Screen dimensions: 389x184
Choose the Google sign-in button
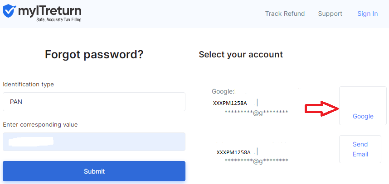(x=363, y=106)
